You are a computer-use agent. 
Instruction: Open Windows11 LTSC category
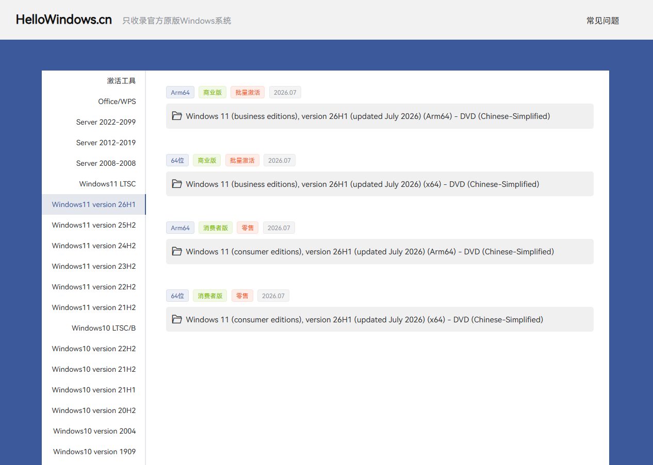click(x=94, y=184)
